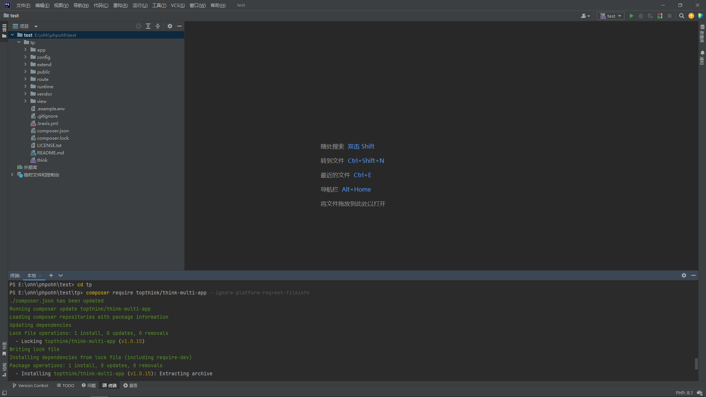
Task: Open Version Control tool window
Action: point(30,386)
